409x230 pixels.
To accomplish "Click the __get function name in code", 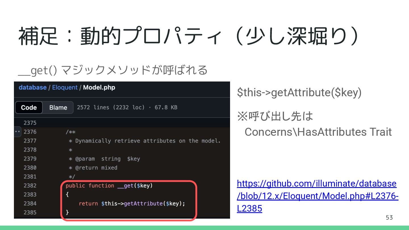I will 125,186.
